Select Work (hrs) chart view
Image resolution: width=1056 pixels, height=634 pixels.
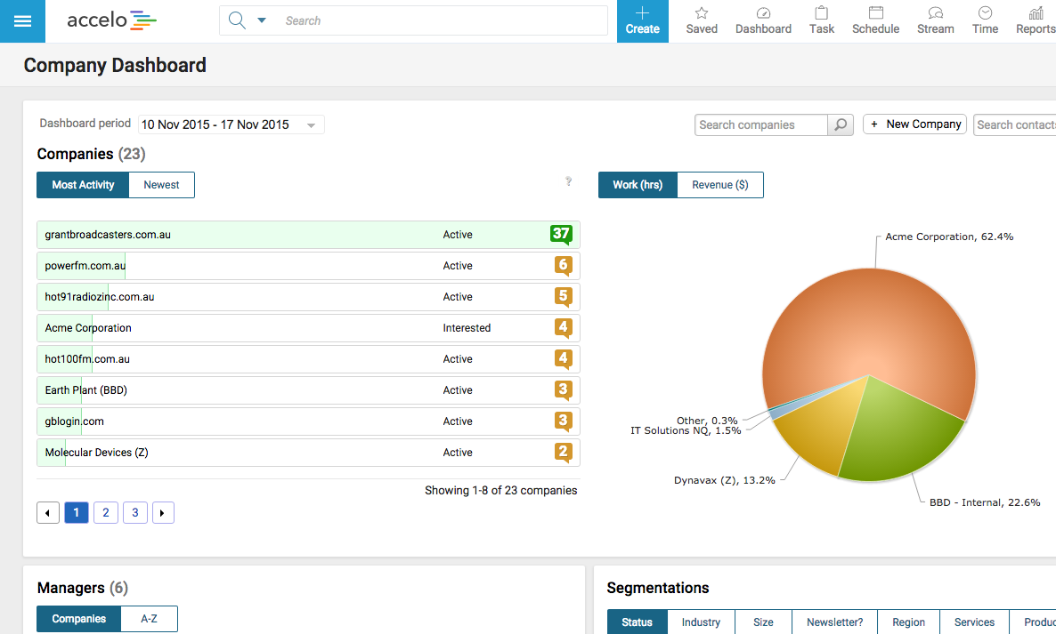638,185
